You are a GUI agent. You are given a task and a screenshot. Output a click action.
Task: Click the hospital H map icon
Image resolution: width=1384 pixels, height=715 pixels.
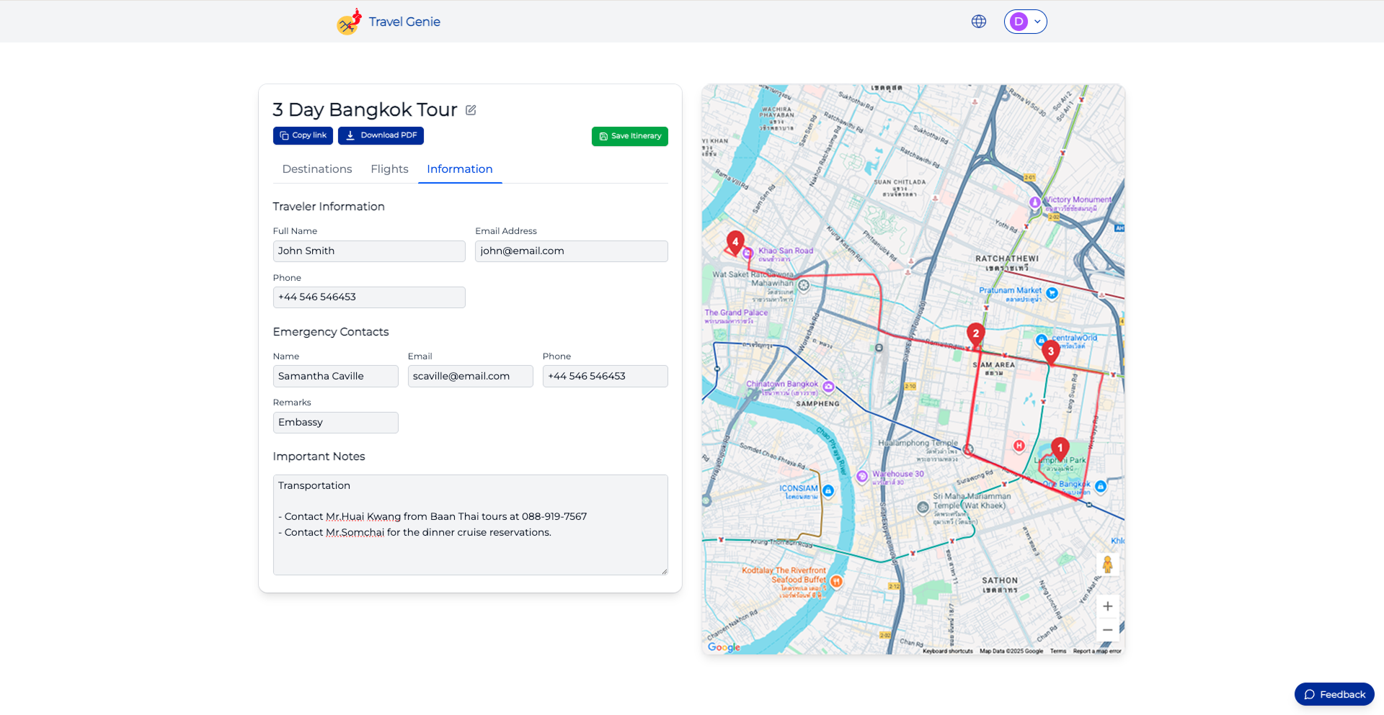click(1019, 446)
